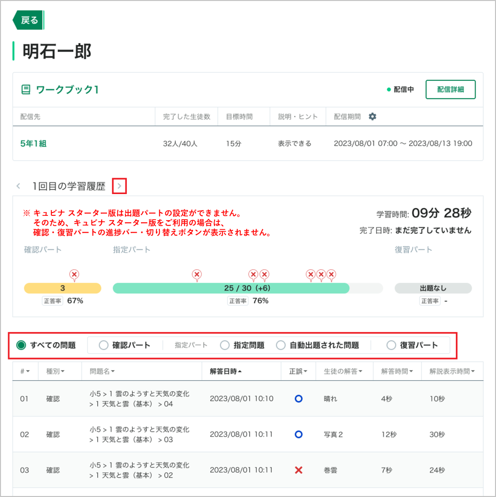Click the student answer 晴れ
The image size is (496, 497).
point(330,399)
